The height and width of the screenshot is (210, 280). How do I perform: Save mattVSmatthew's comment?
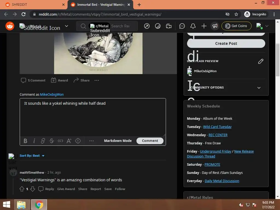click(x=108, y=189)
